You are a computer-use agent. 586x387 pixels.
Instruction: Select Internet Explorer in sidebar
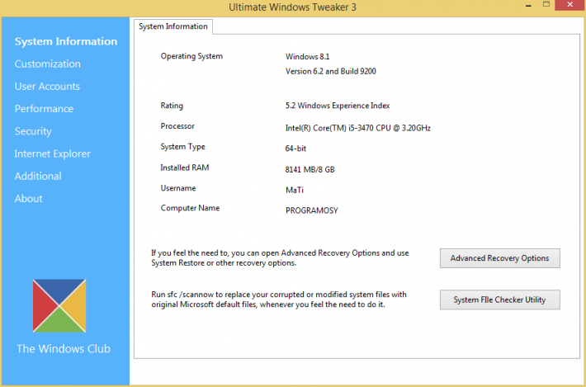pyautogui.click(x=52, y=153)
